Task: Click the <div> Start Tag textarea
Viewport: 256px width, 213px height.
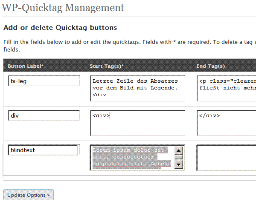Action: (137, 123)
